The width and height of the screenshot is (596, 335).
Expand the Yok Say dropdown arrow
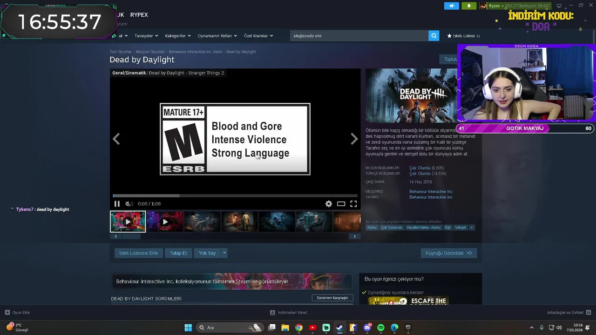224,253
